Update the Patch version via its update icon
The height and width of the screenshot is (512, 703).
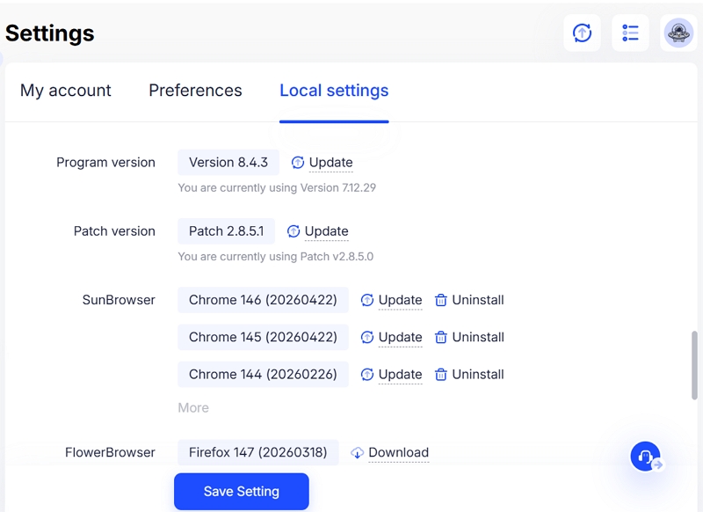point(294,231)
